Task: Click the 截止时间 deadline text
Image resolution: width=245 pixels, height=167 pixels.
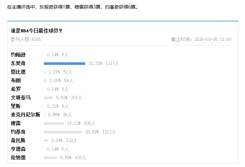Action: tap(201, 40)
